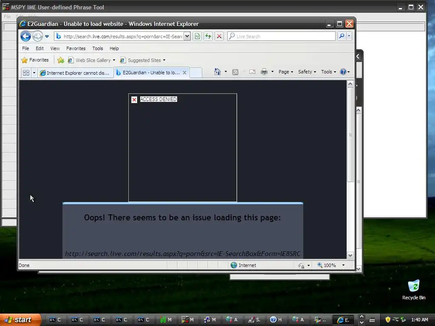Open the Suggested Sites link
The width and height of the screenshot is (435, 326).
pyautogui.click(x=141, y=60)
